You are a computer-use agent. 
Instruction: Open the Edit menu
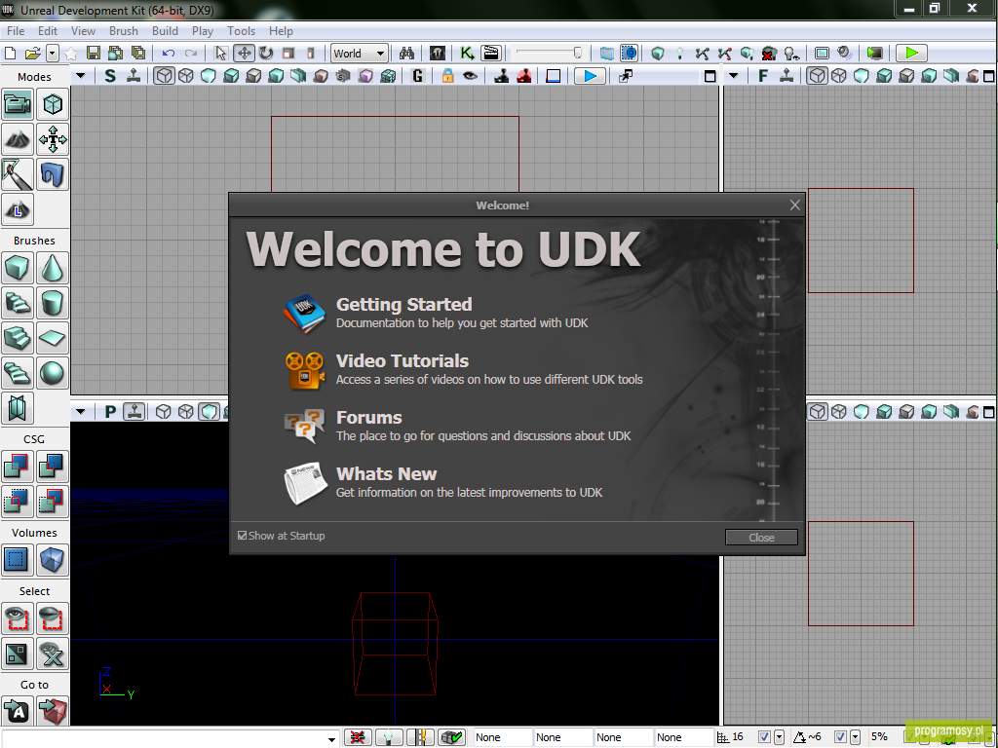[x=47, y=30]
